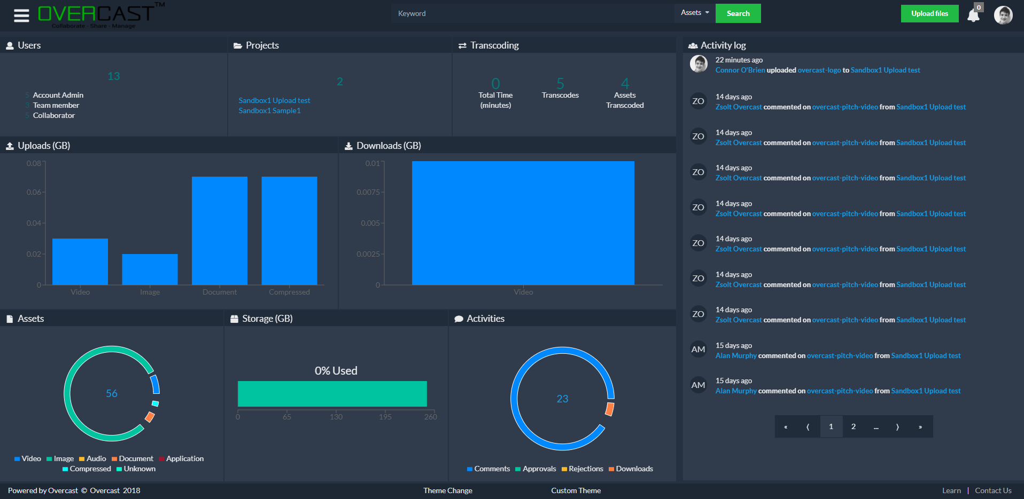The width and height of the screenshot is (1024, 499).
Task: Click the green Search button
Action: [738, 13]
